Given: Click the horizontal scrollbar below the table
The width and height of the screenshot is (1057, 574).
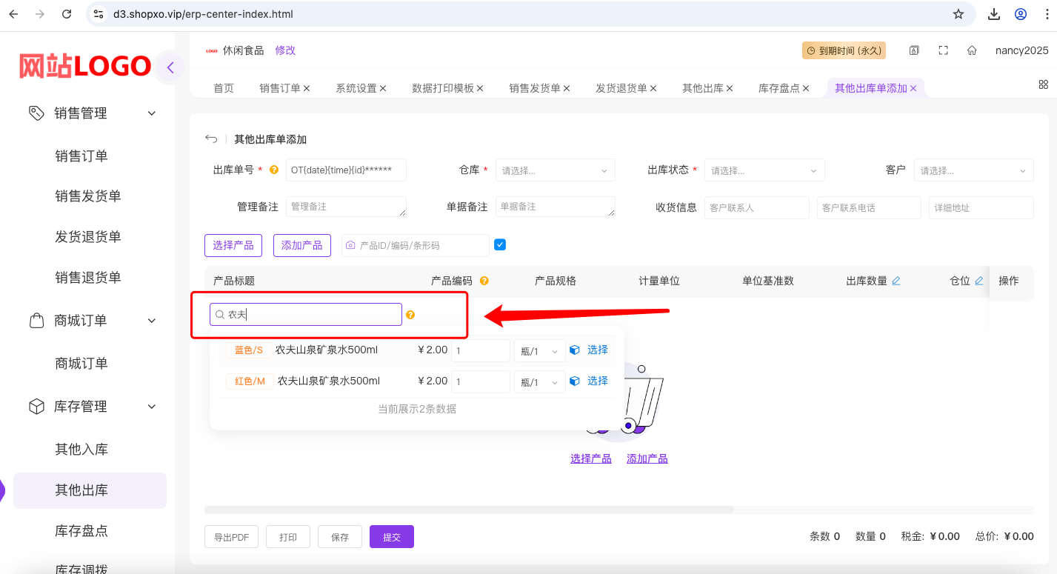Looking at the screenshot, I should pos(469,510).
